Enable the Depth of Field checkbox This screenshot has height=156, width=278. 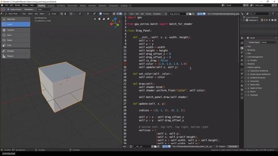(x=248, y=88)
